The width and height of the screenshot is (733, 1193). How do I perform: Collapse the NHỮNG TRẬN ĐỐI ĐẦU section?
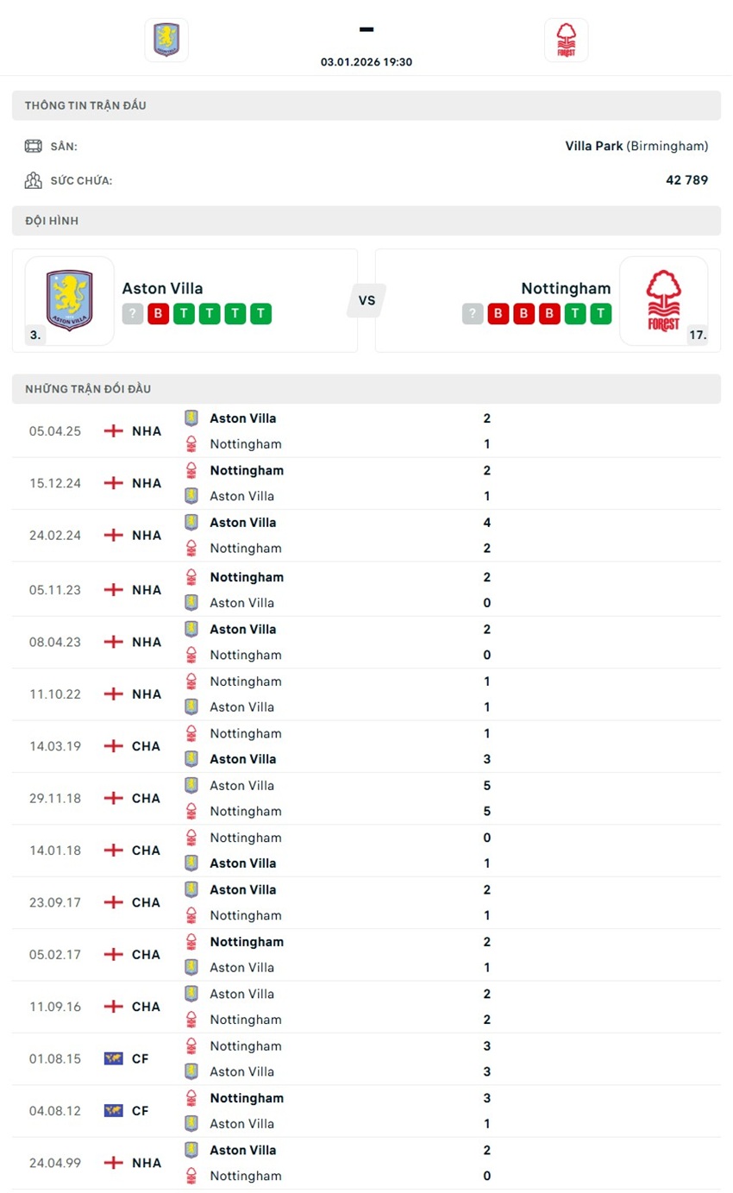tap(87, 388)
